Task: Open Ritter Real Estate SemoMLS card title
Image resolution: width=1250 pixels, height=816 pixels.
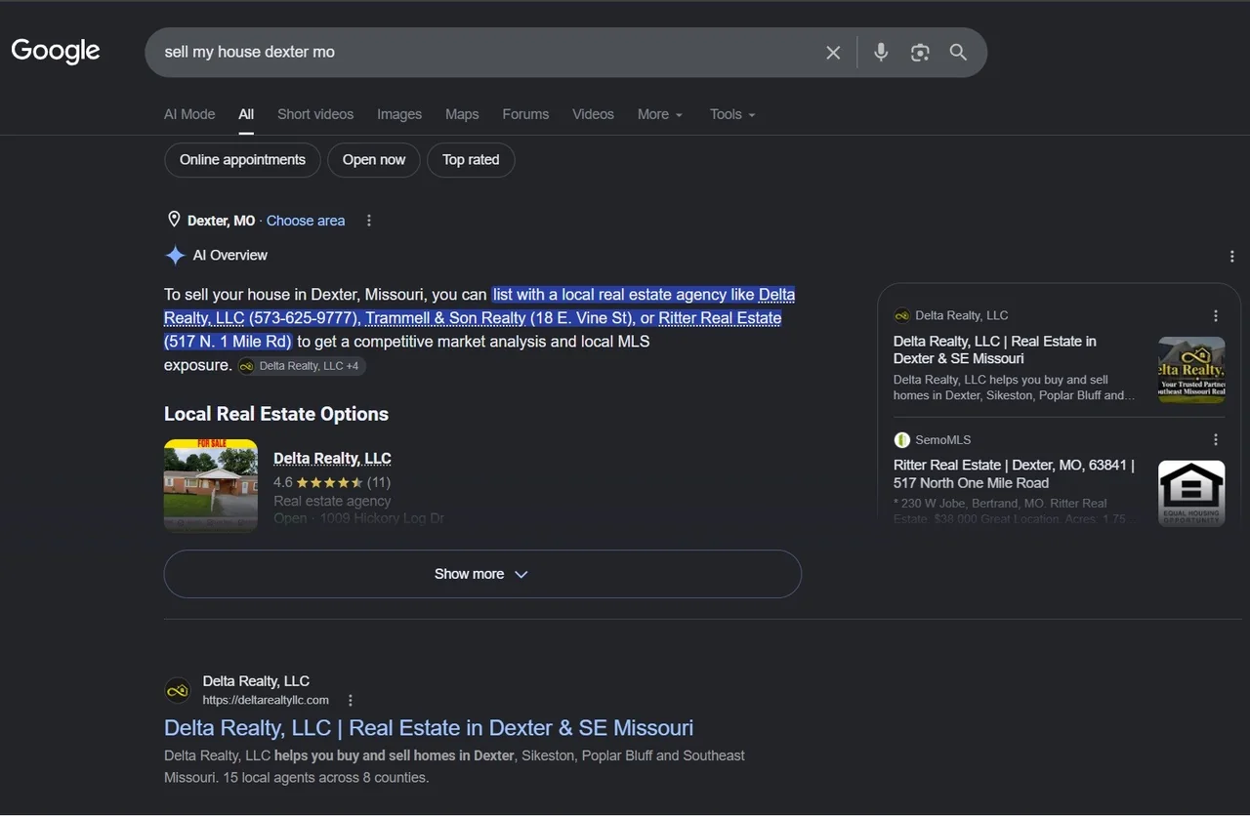Action: [1014, 474]
